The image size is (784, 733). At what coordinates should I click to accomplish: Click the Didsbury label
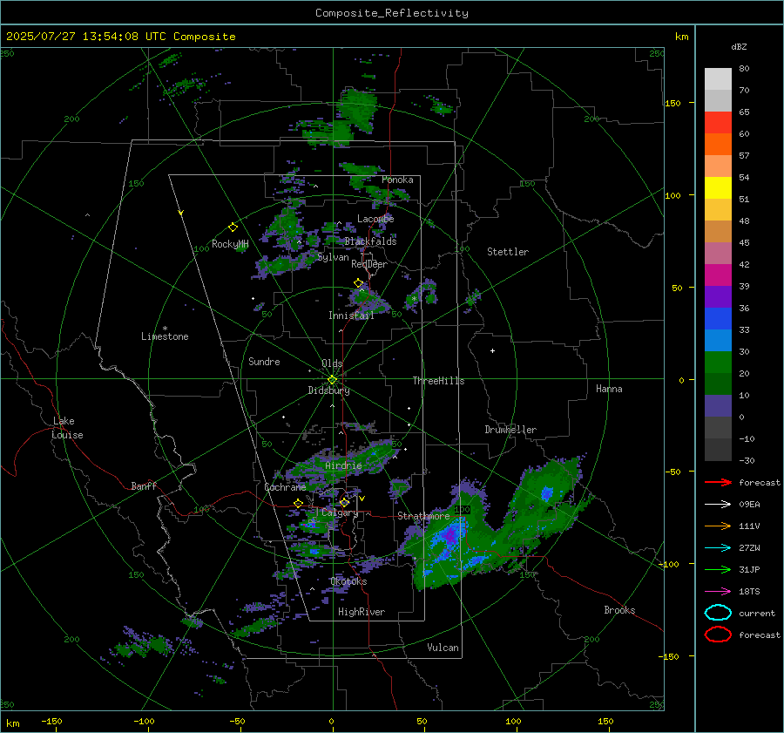328,390
